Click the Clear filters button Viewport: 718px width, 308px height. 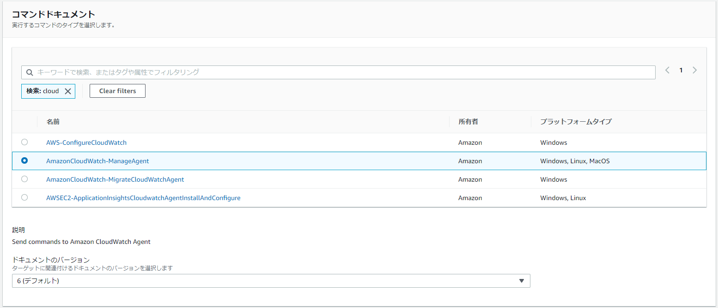pos(117,91)
